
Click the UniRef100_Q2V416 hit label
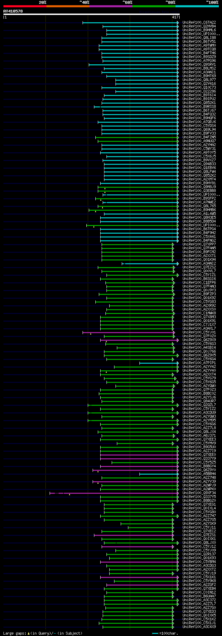[x=199, y=84]
